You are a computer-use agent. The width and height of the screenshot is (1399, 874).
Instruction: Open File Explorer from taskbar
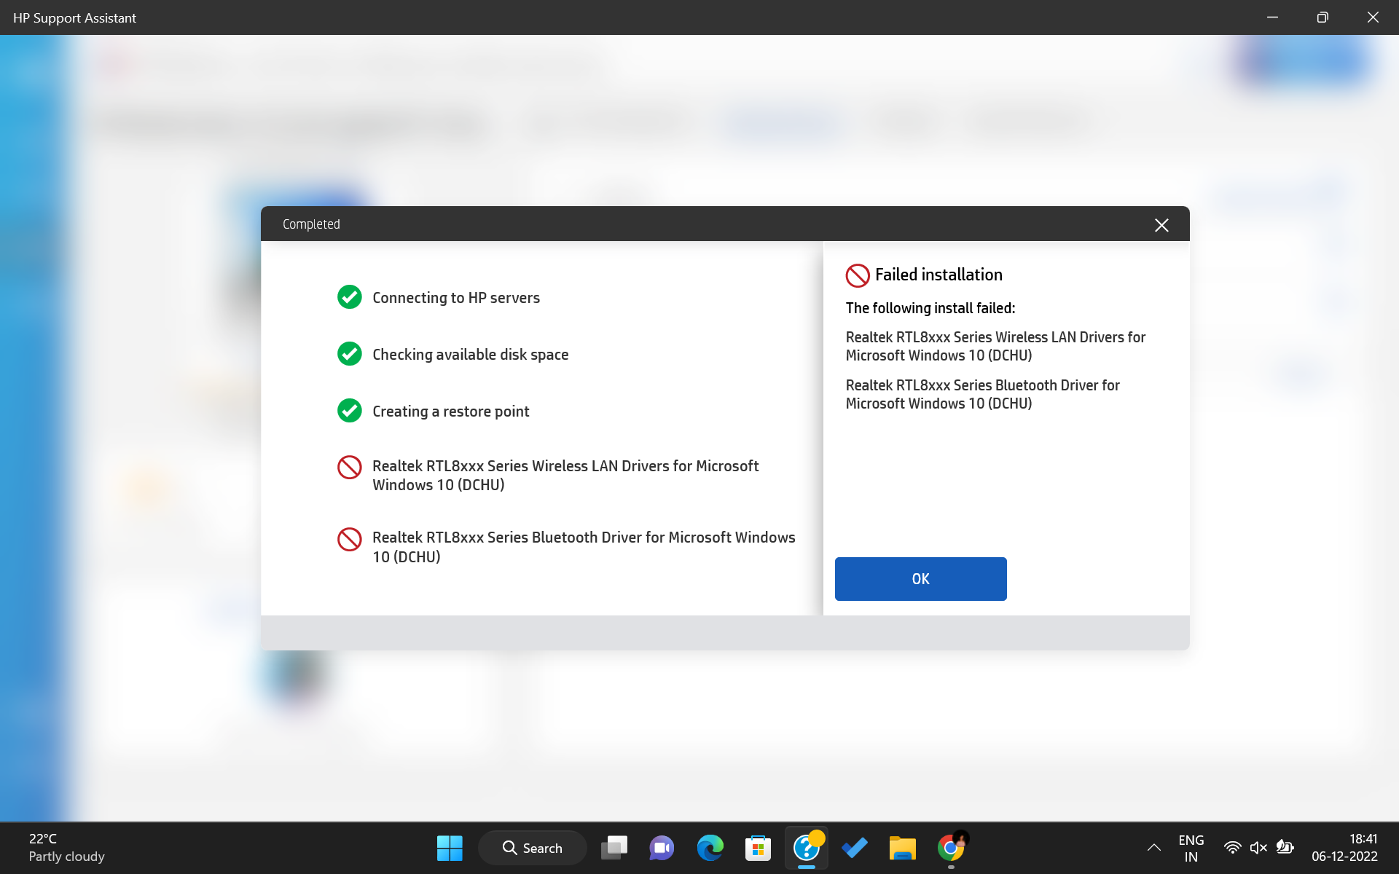click(x=902, y=848)
